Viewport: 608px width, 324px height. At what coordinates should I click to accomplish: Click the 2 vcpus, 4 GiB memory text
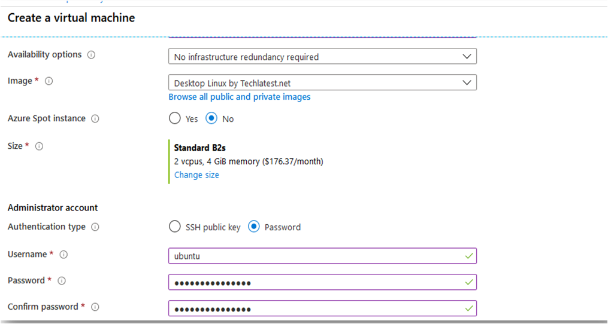click(x=249, y=161)
